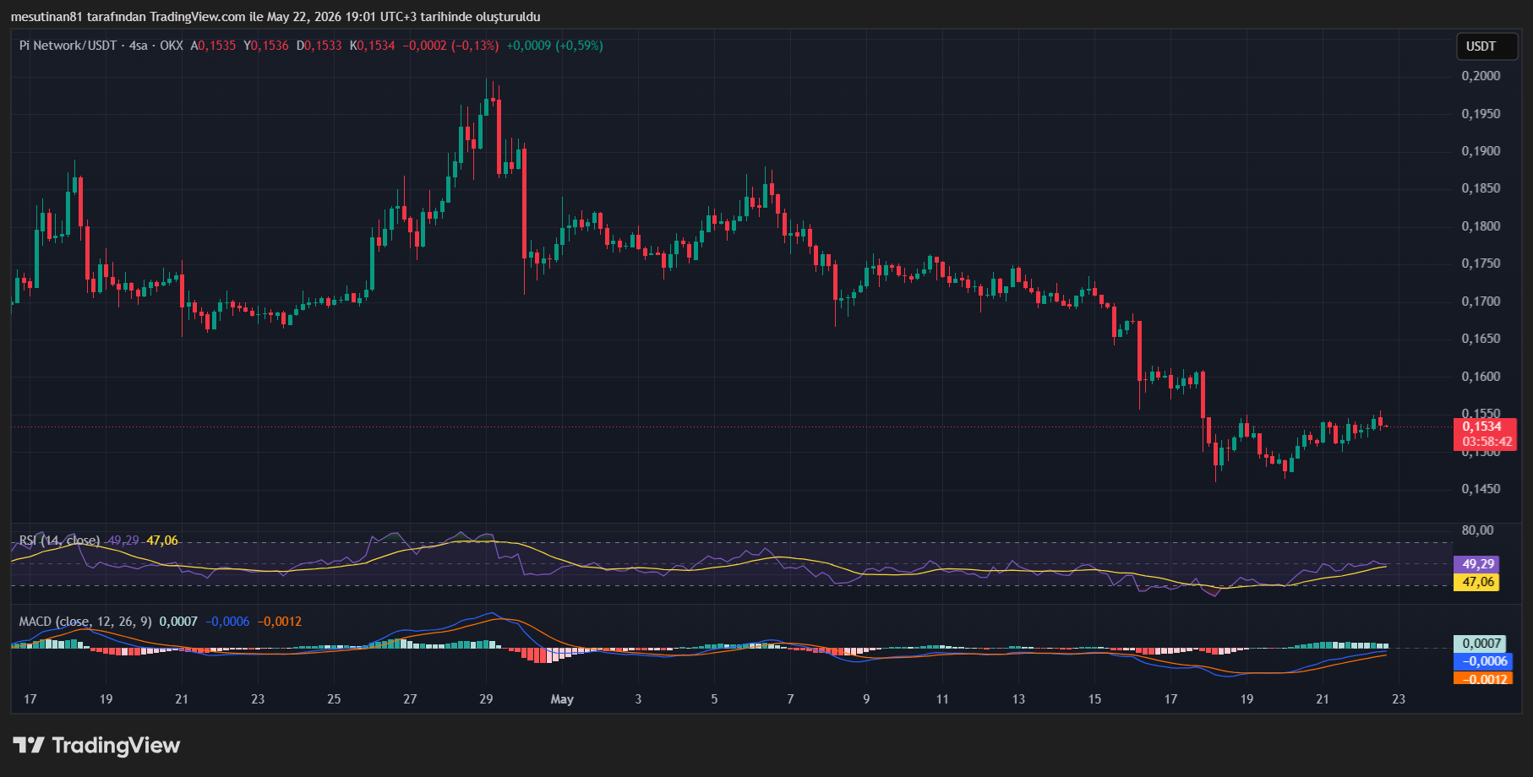
Task: Click the 0,1650 price axis label
Action: (x=1481, y=339)
